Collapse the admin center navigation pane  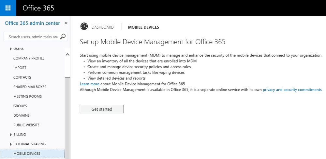(x=66, y=23)
